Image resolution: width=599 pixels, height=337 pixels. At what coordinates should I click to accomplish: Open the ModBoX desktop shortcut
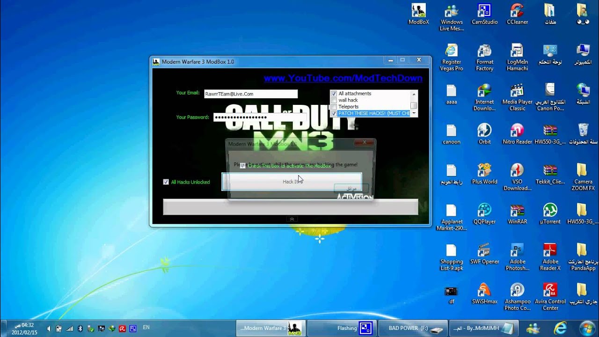tap(418, 14)
